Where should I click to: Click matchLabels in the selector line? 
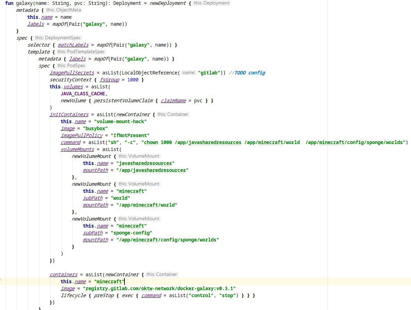click(73, 45)
